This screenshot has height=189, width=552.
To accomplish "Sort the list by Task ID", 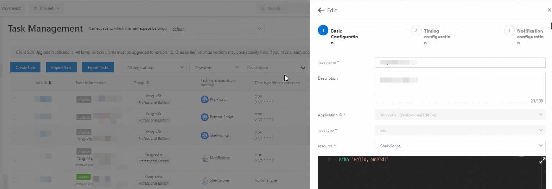I will [x=50, y=83].
